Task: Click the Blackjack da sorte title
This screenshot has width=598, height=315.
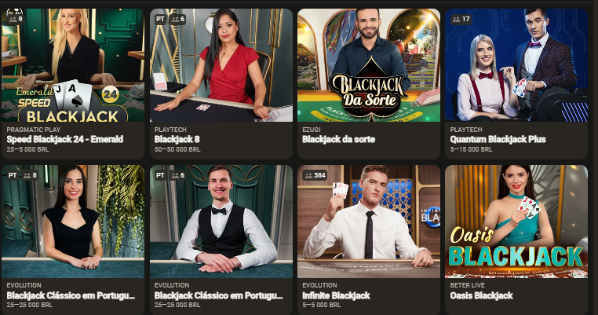Action: (x=339, y=139)
